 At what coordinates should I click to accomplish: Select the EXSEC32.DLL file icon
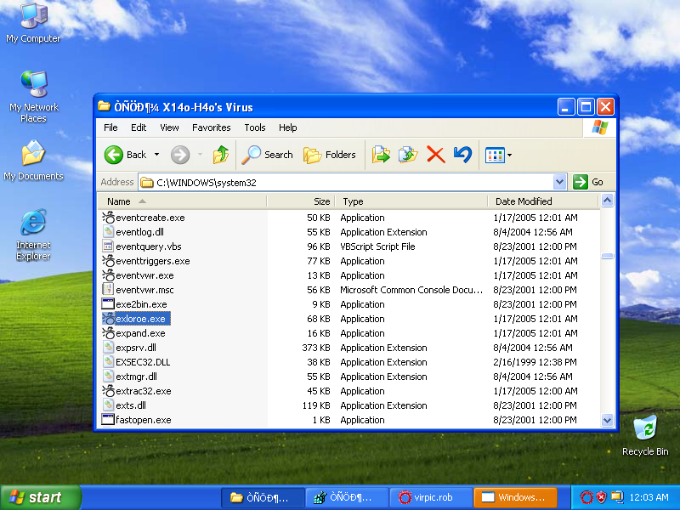(108, 362)
